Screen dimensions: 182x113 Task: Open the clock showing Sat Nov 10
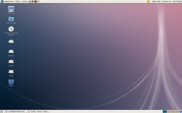(170, 1)
